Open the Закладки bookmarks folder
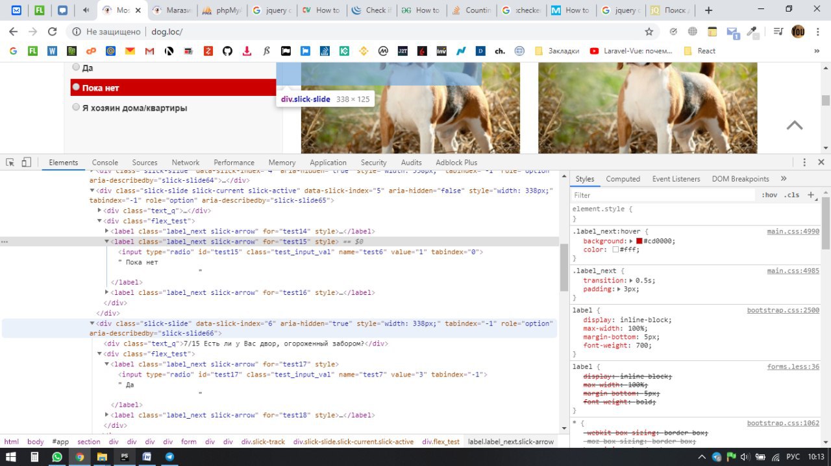 coord(557,51)
